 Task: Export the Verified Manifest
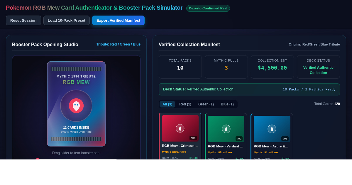tap(118, 21)
